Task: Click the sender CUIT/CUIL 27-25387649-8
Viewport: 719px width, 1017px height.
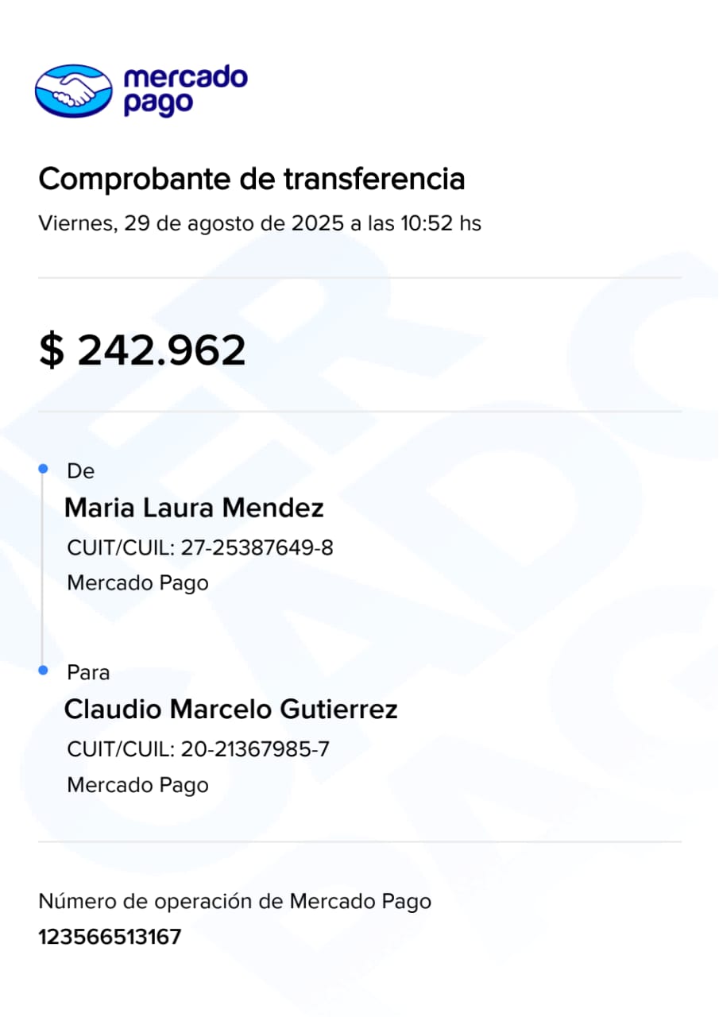Action: (x=257, y=547)
